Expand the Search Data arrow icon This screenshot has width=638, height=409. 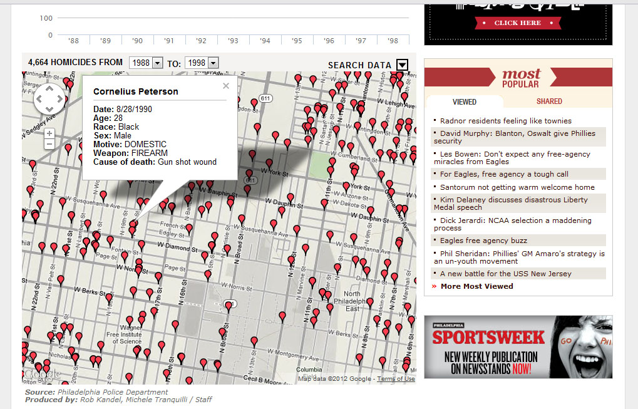click(402, 65)
